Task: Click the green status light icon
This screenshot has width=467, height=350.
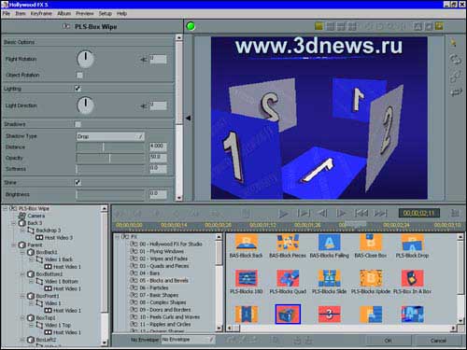Action: click(x=191, y=26)
